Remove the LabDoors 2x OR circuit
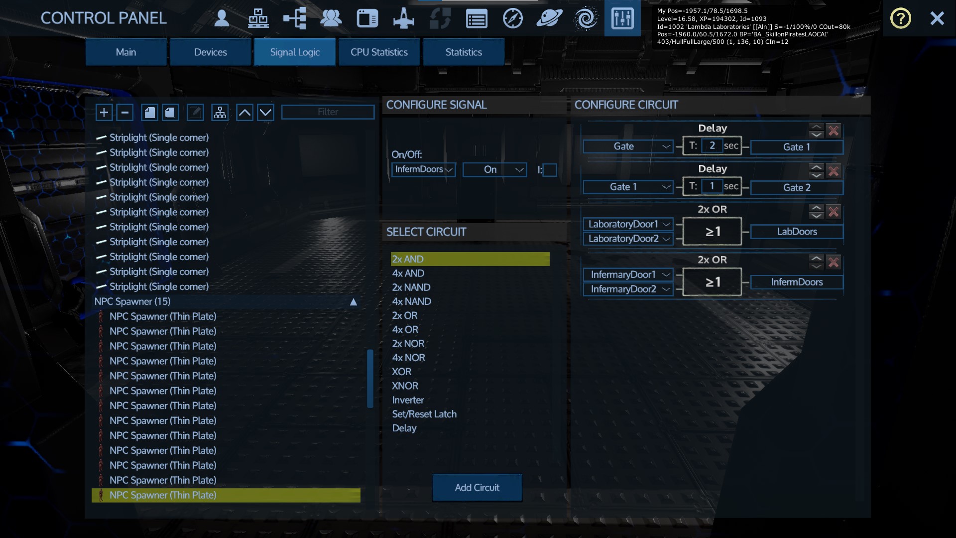This screenshot has height=538, width=956. [833, 212]
